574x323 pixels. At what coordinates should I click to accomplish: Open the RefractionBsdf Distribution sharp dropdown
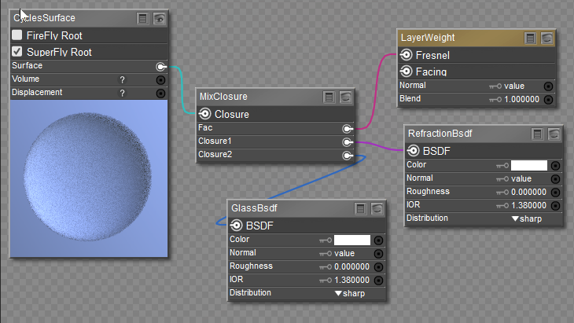coord(526,218)
